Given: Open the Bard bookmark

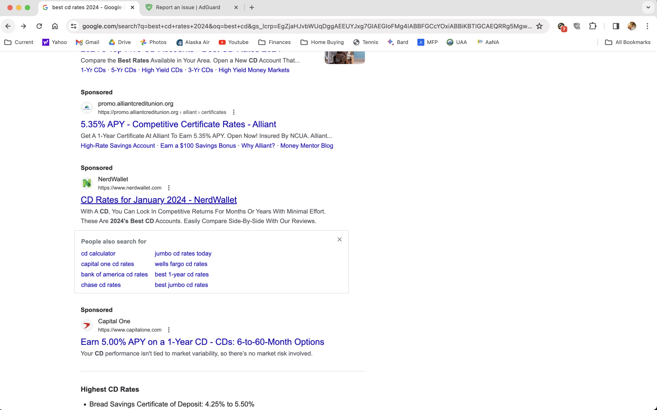Looking at the screenshot, I should [x=397, y=42].
